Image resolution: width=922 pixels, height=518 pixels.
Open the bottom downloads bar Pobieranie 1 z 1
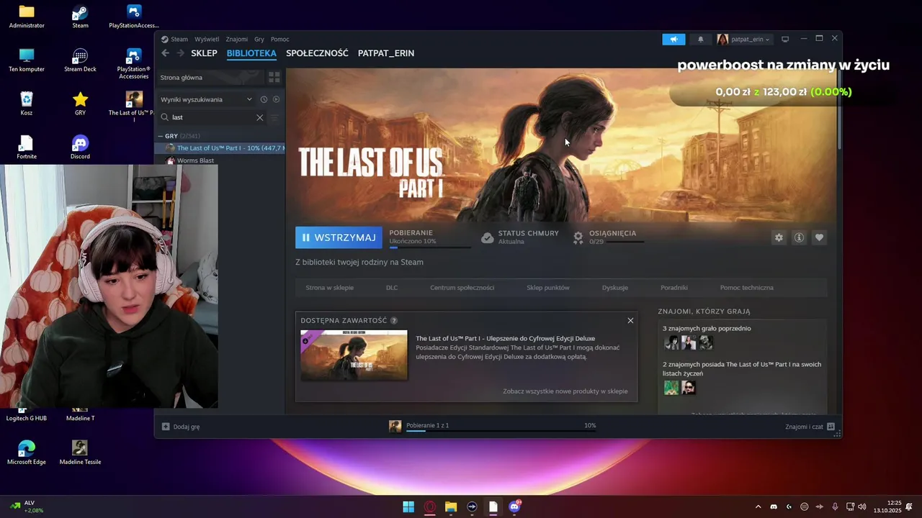492,426
